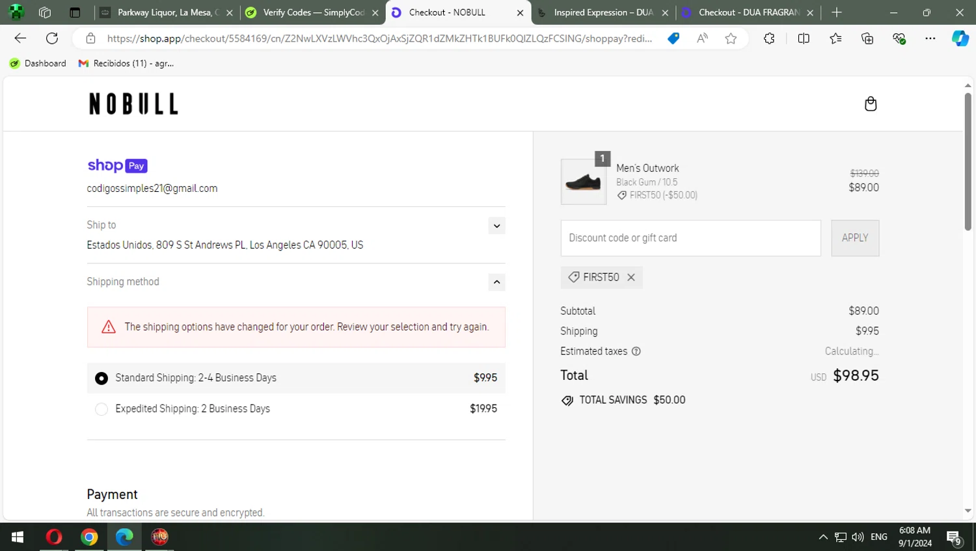976x551 pixels.
Task: Select Standard Shipping 2-4 Business Days
Action: coord(296,378)
